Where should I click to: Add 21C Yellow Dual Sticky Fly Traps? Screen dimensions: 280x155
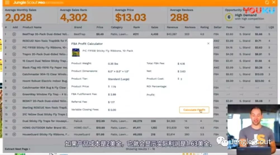click(14, 114)
